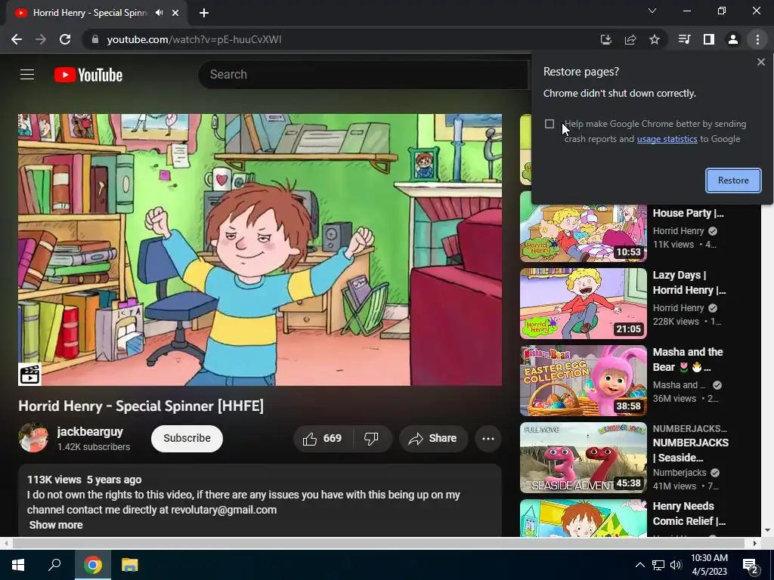Screen dimensions: 774x580
Task: Open the media controls icon
Action: pyautogui.click(x=684, y=39)
